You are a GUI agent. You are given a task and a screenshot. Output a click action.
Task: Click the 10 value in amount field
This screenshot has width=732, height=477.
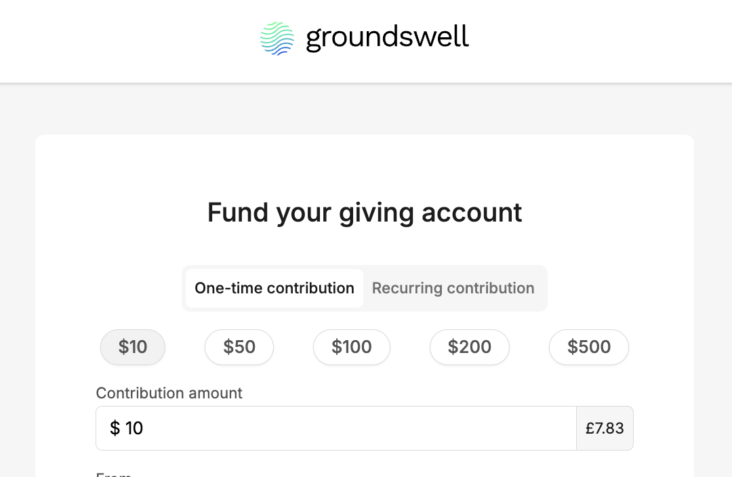tap(134, 428)
